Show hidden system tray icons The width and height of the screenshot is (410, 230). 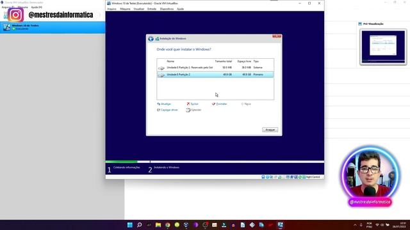tap(355, 225)
